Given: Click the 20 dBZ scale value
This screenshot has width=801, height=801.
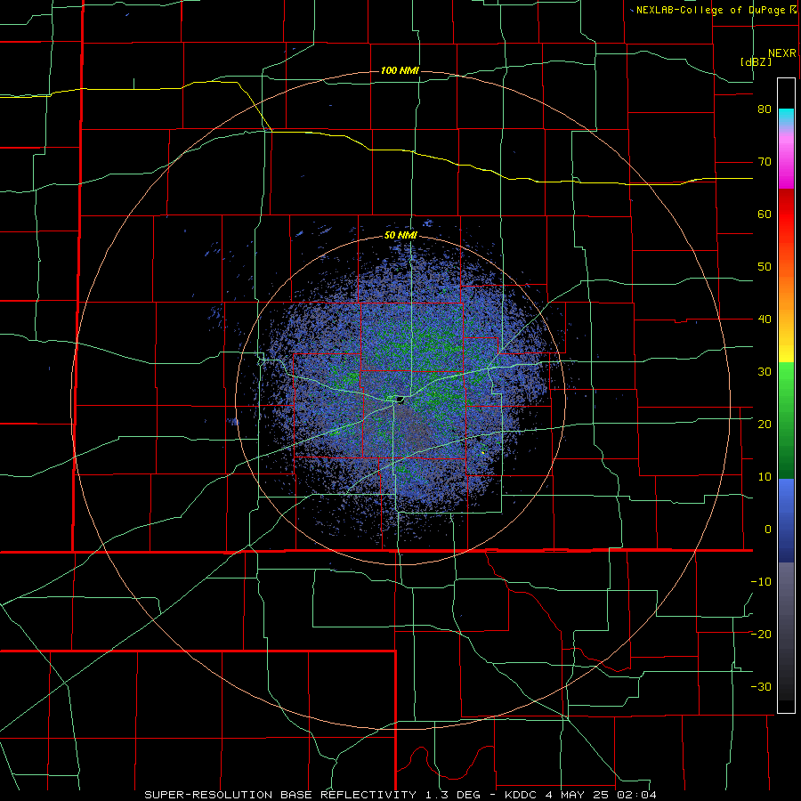Looking at the screenshot, I should [765, 424].
